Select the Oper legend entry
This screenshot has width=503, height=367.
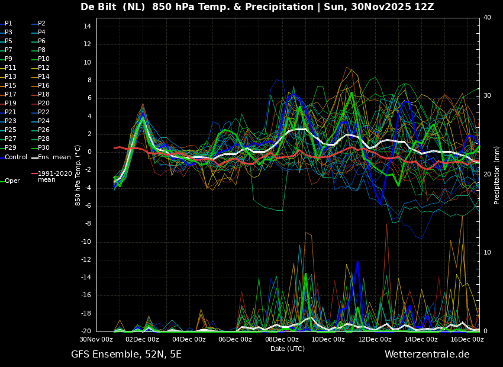[x=12, y=181]
